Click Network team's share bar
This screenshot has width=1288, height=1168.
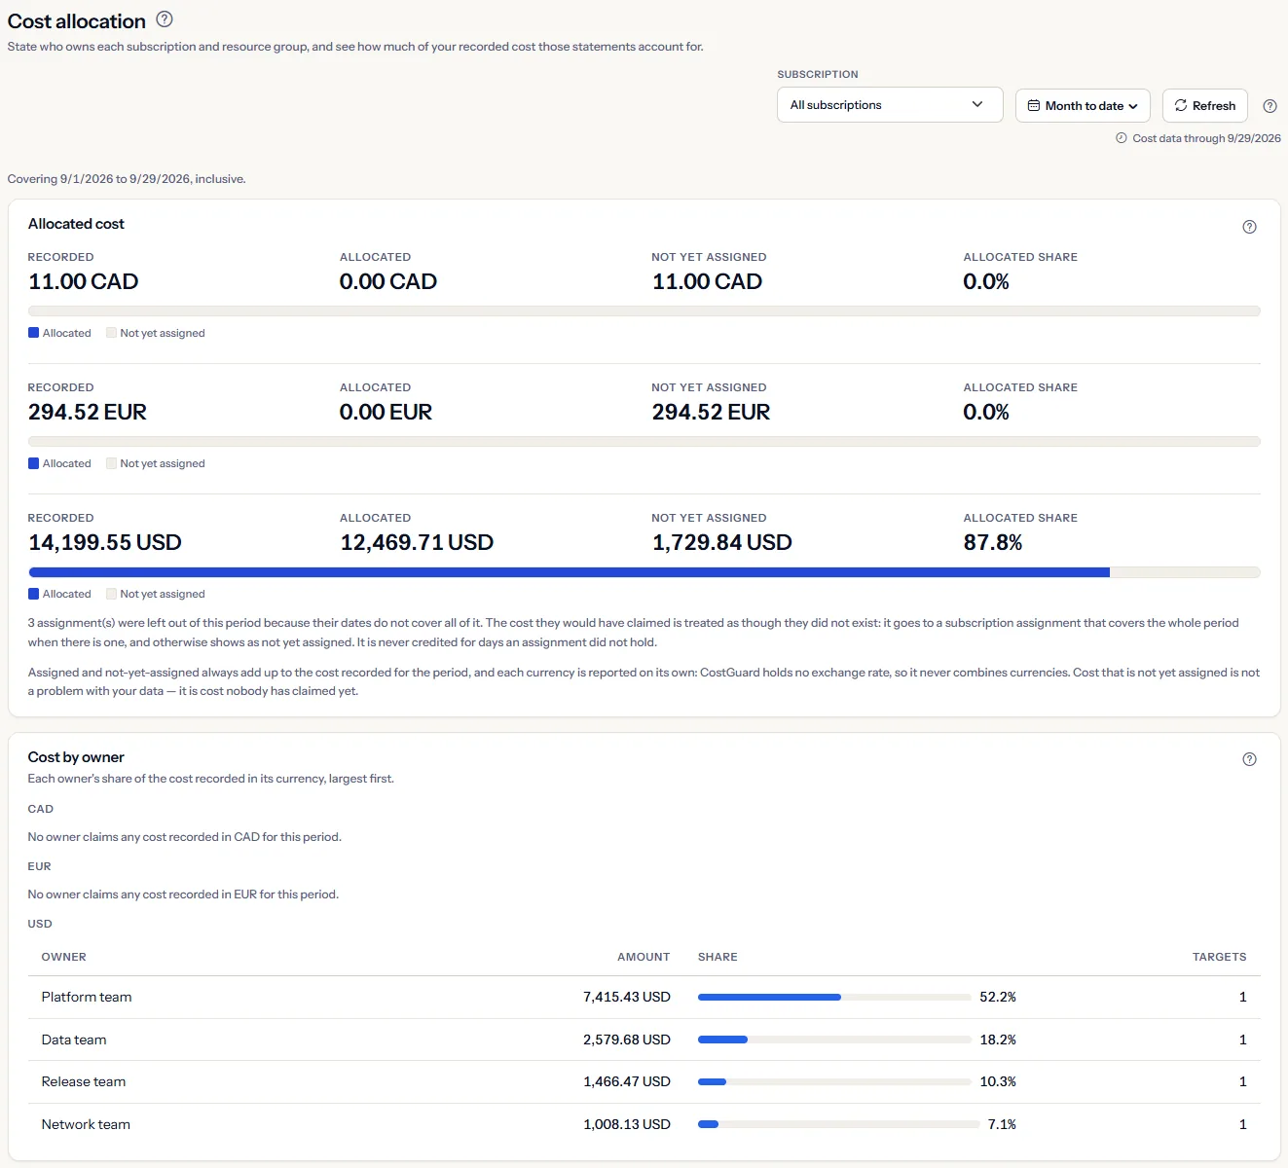point(838,1124)
